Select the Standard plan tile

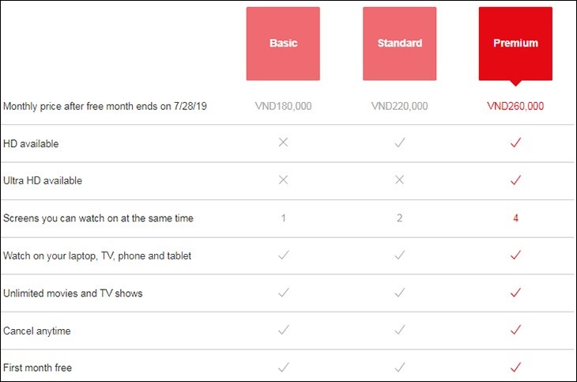(x=399, y=43)
